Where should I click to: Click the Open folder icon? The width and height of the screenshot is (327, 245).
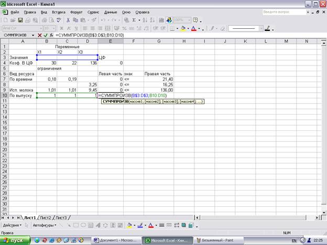tap(13, 20)
